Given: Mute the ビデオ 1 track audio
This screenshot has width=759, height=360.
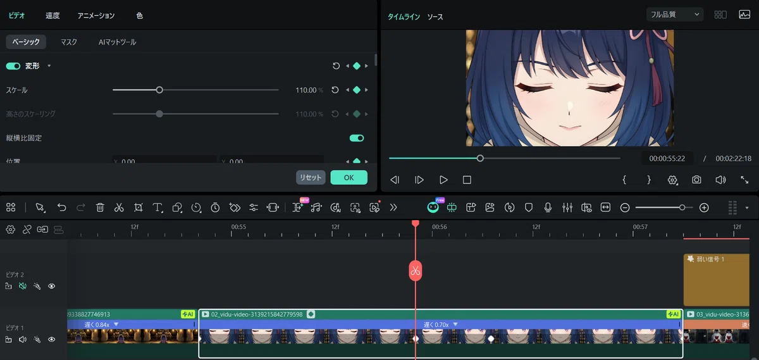Looking at the screenshot, I should (x=23, y=339).
